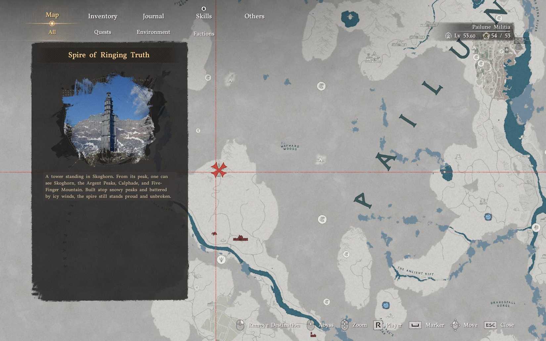
Task: Switch to the Journal tab
Action: tap(153, 16)
